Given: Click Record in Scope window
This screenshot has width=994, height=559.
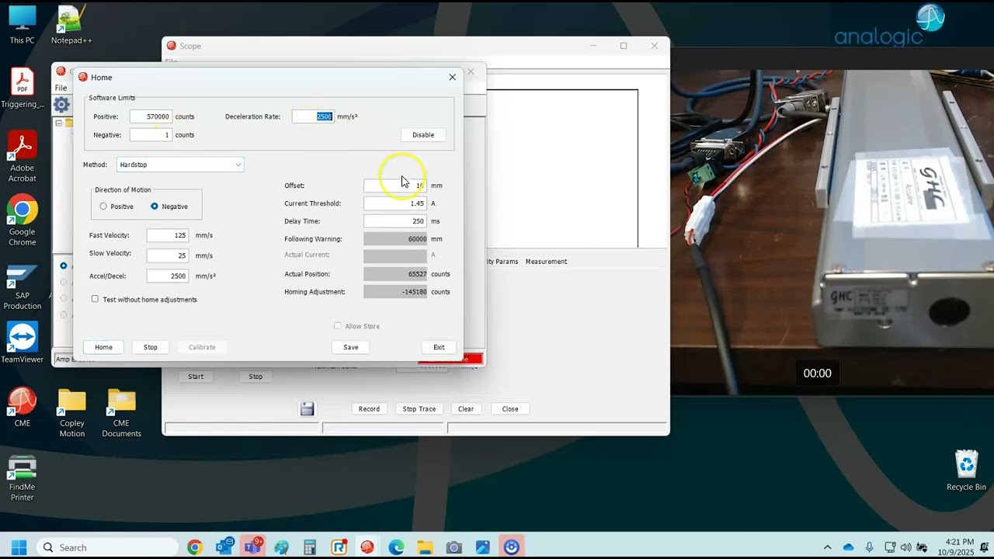Looking at the screenshot, I should click(x=369, y=409).
